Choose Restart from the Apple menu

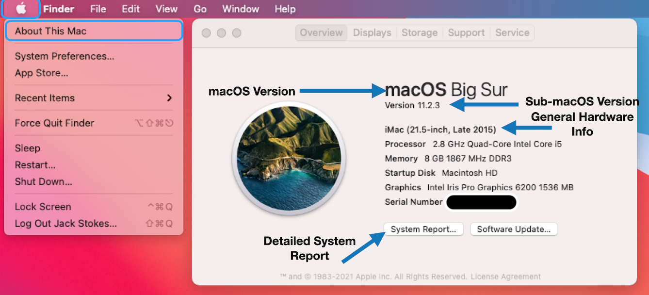coord(94,165)
